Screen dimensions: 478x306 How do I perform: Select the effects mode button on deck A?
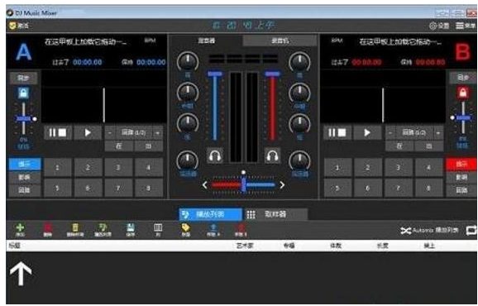click(25, 177)
